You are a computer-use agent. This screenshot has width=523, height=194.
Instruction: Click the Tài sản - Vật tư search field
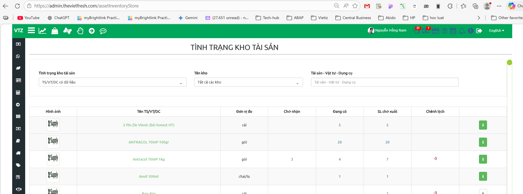tap(384, 82)
